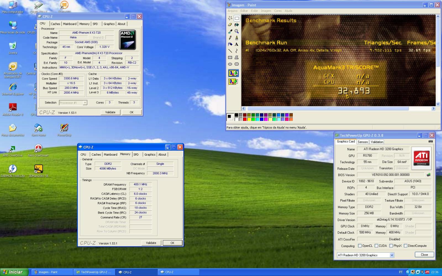Viewport: 442px width, 276px height.
Task: Switch to Validation tab in GPU-Z
Action: [377, 142]
